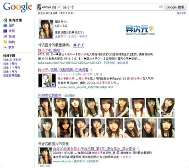Click the video icon next to 视频
Screen dimensions: 189x168
coord(5,31)
